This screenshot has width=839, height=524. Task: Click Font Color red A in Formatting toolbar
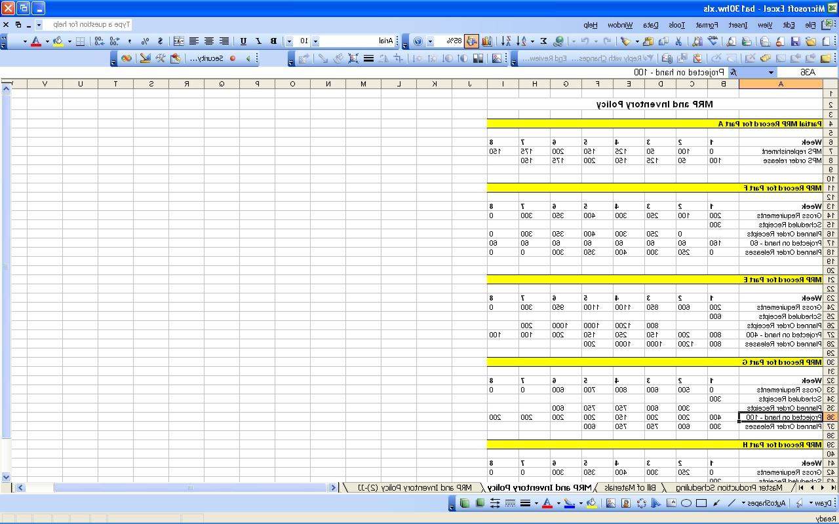click(x=36, y=41)
